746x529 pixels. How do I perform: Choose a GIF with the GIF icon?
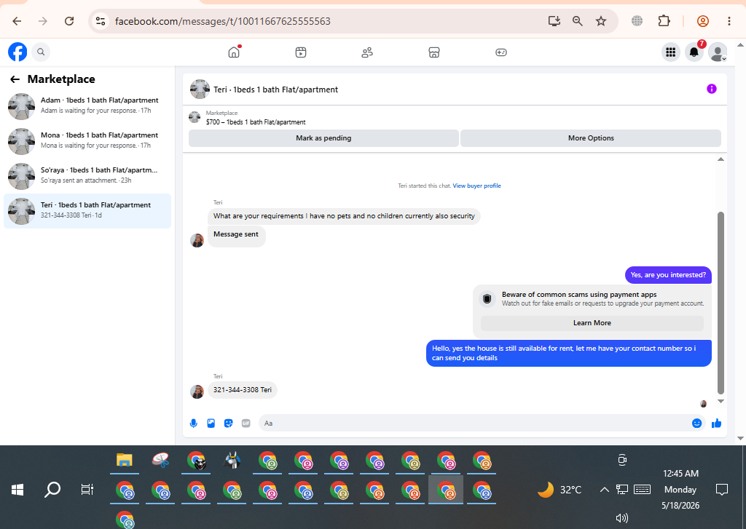(246, 423)
